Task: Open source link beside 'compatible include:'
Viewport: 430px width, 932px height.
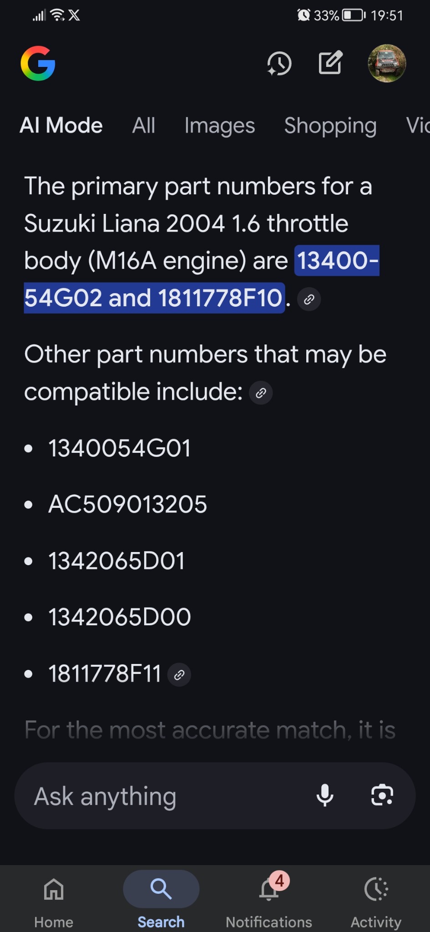Action: pos(261,393)
